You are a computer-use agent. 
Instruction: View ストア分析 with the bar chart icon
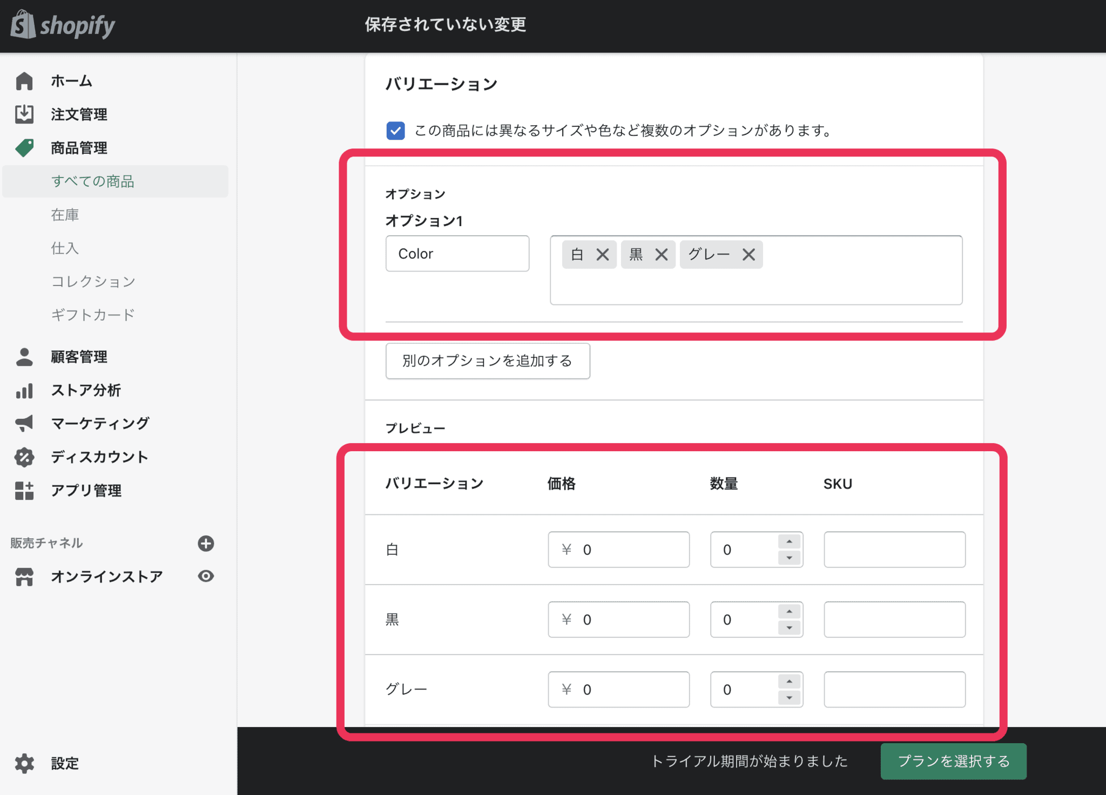(x=24, y=390)
